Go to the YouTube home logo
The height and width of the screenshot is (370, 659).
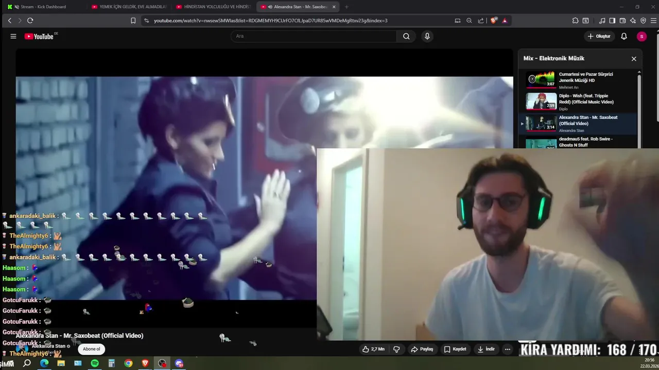[39, 36]
